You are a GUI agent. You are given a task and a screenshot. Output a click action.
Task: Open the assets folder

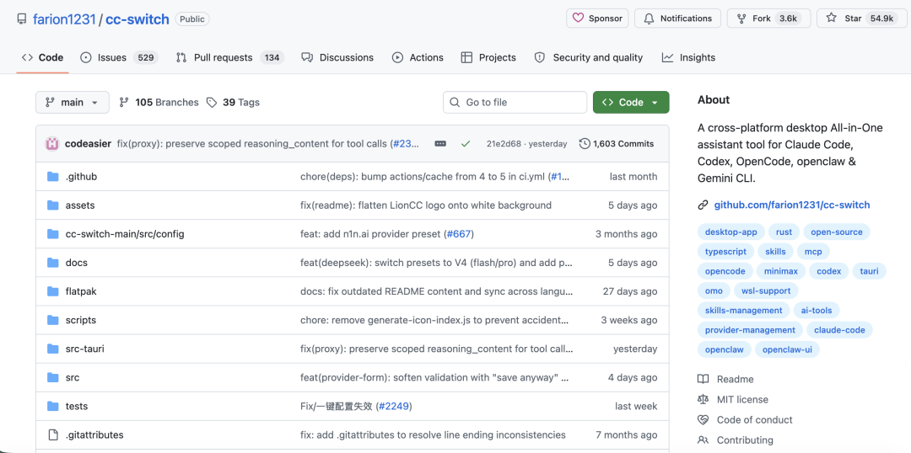pos(80,205)
